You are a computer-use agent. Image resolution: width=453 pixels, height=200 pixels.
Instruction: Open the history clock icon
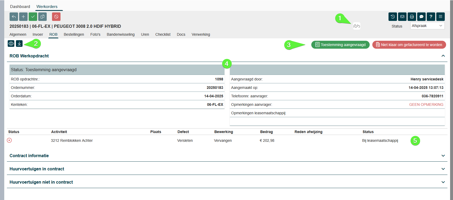(393, 17)
